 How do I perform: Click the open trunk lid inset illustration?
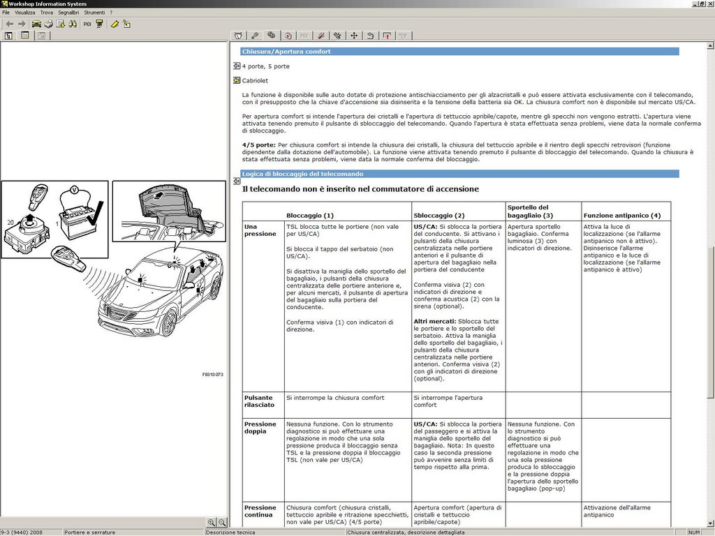pos(169,211)
